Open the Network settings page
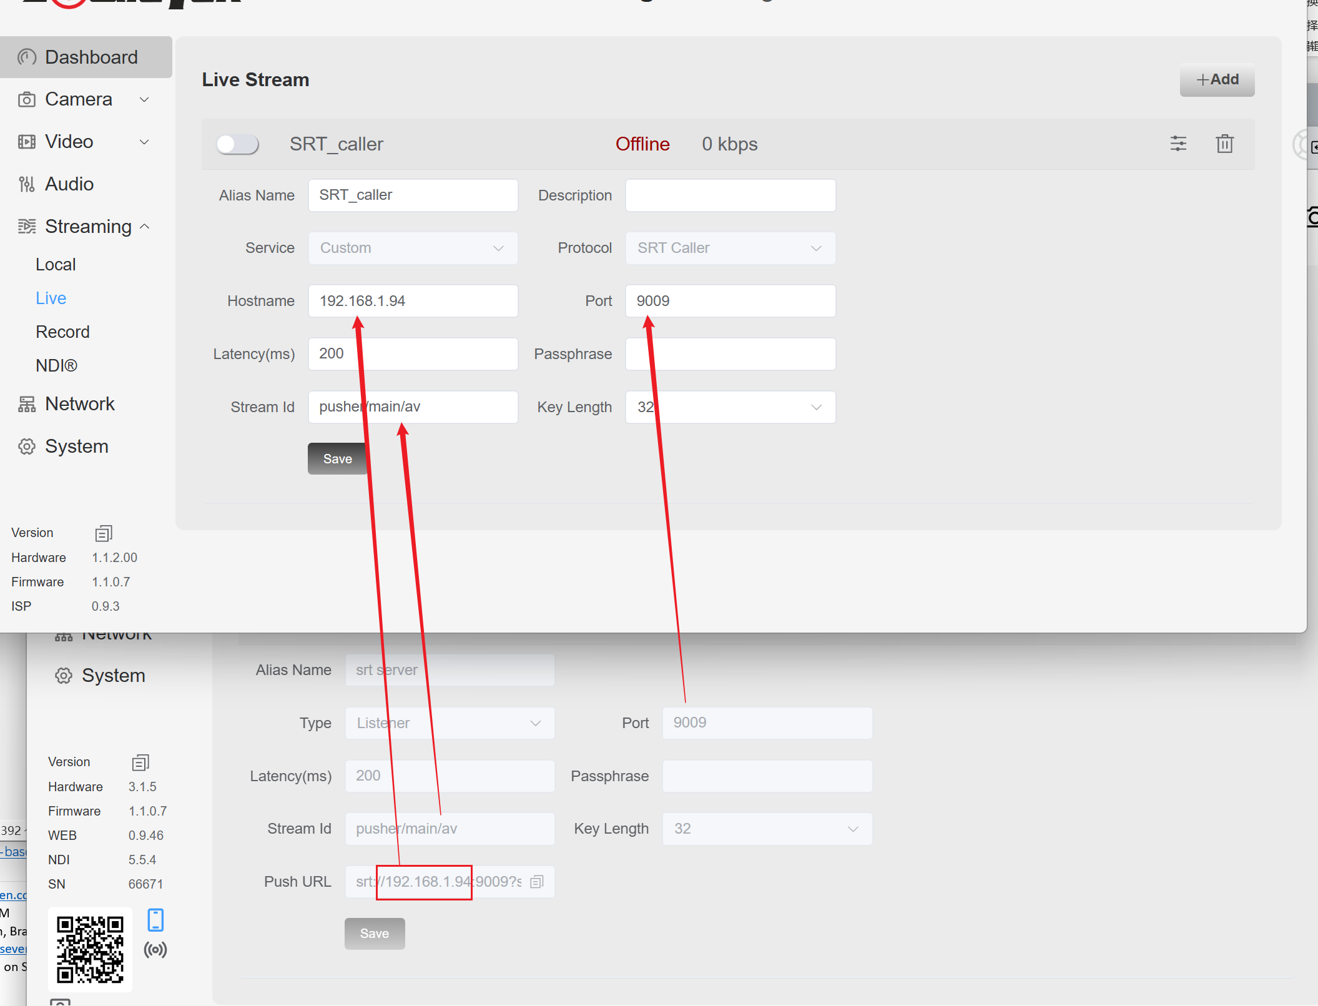1318x1006 pixels. pos(79,404)
